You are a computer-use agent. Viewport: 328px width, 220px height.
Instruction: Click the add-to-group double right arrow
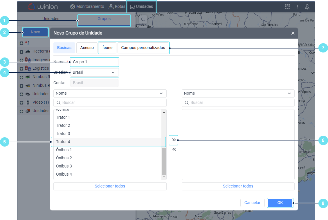pos(174,140)
